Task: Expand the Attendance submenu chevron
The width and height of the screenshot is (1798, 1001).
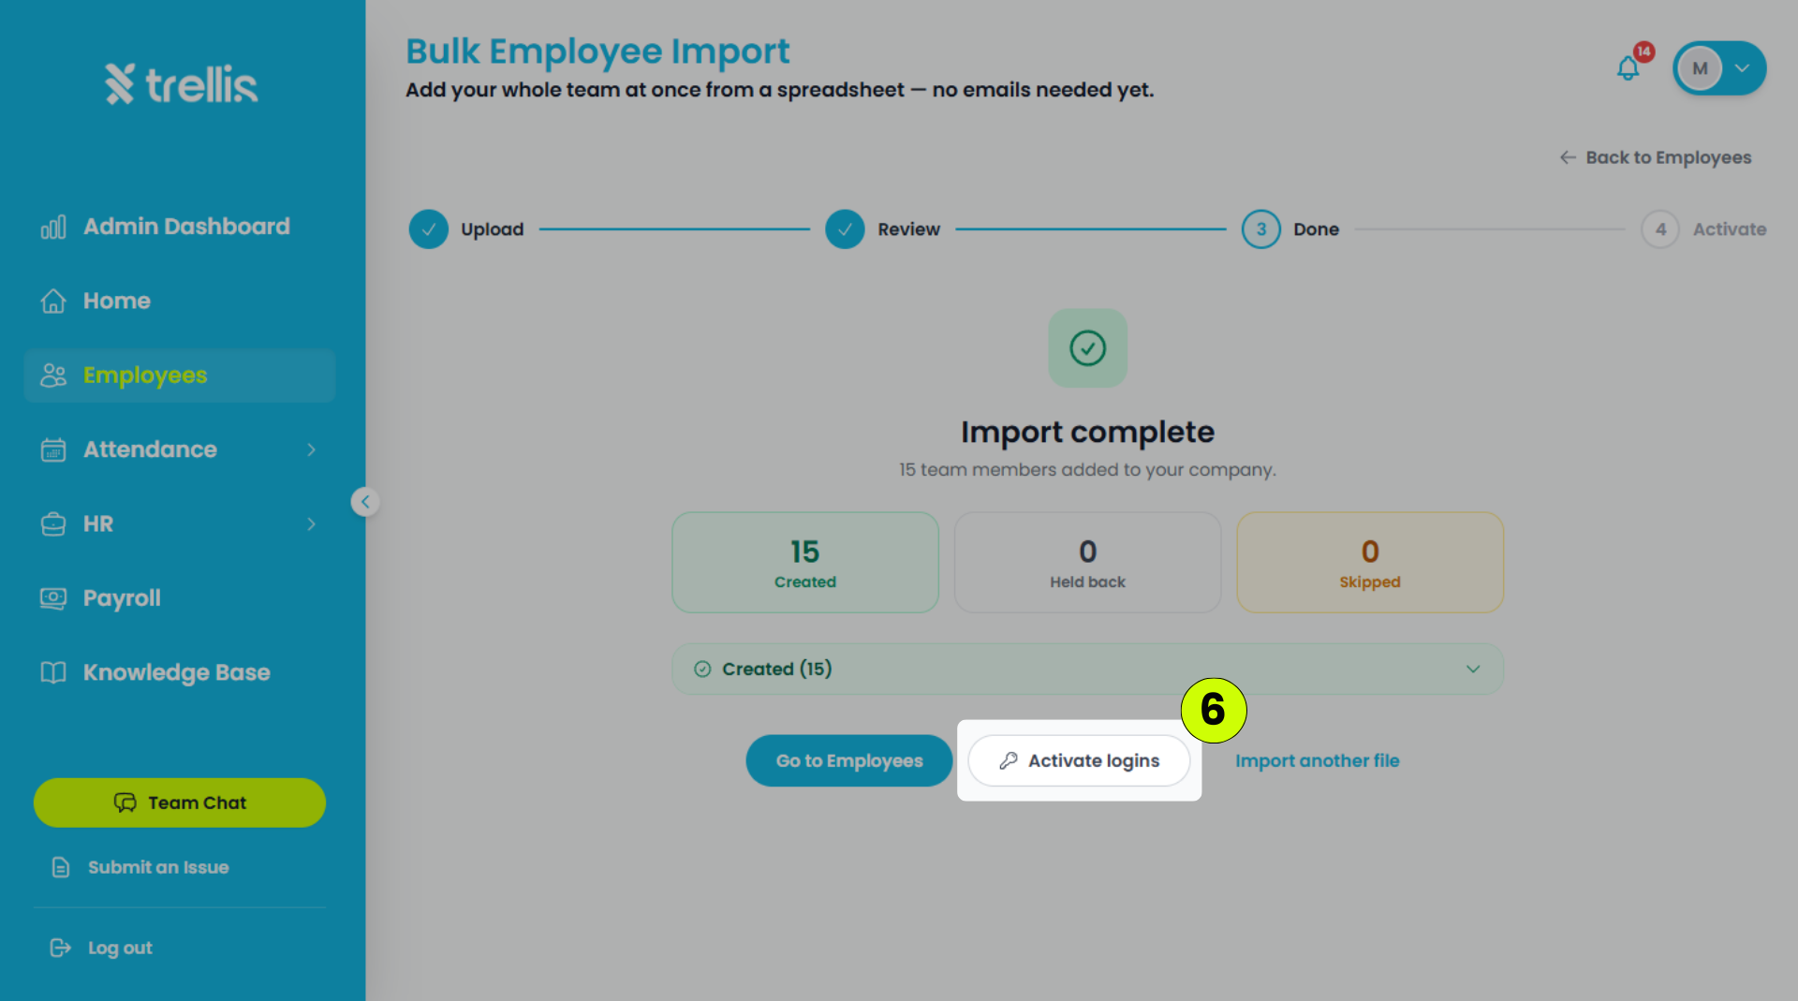Action: (x=312, y=449)
